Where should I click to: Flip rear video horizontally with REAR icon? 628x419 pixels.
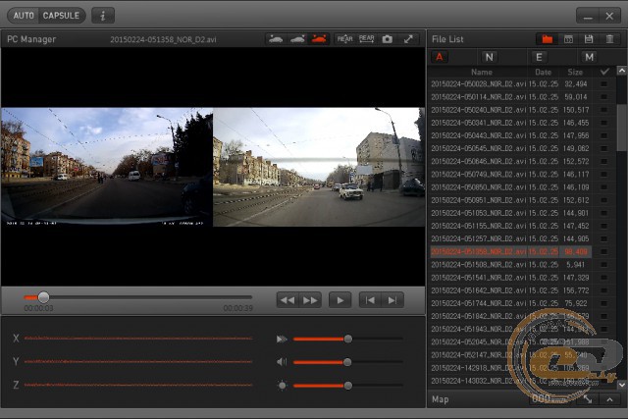coord(366,39)
